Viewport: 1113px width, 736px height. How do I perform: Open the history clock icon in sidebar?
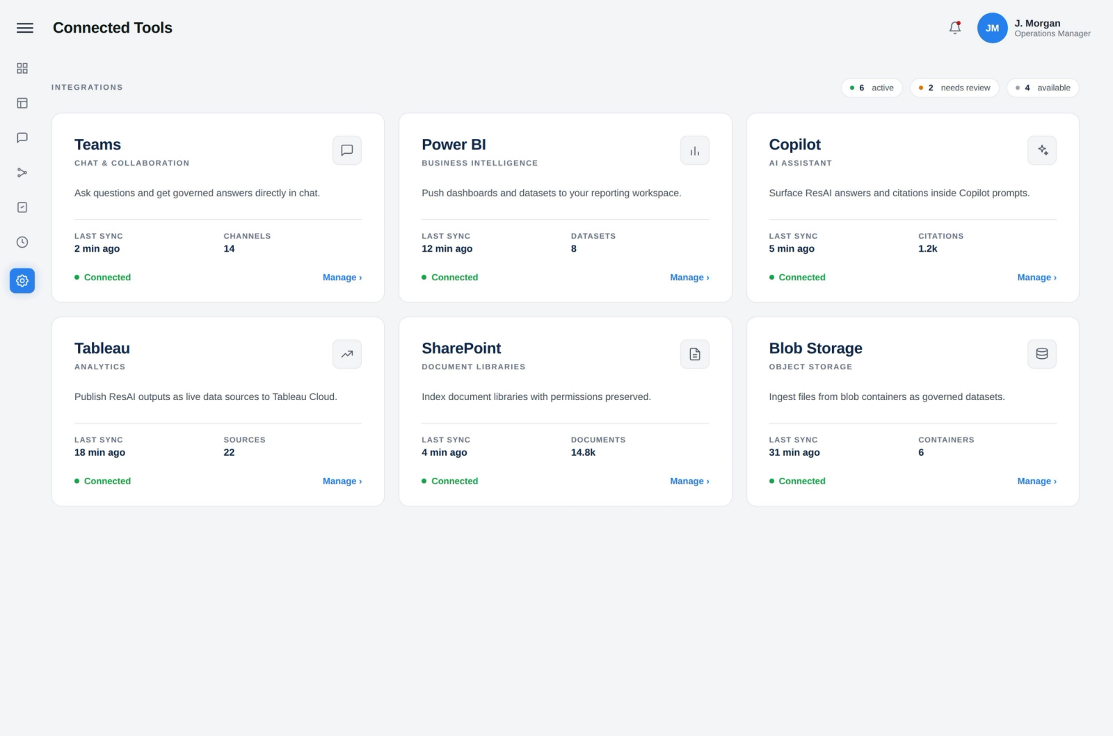coord(22,242)
